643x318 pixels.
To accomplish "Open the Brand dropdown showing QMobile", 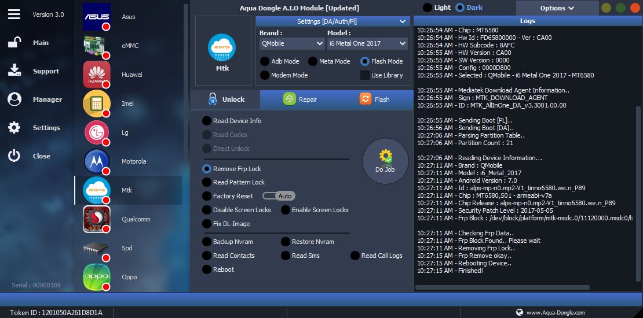I will pos(292,43).
